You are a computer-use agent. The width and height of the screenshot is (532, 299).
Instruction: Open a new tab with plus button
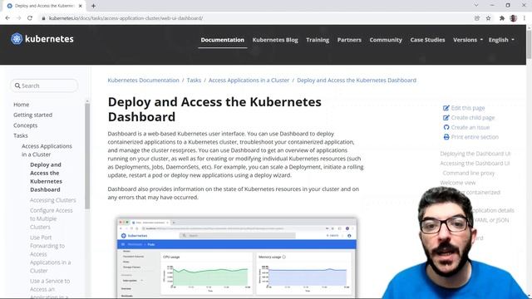(x=93, y=6)
